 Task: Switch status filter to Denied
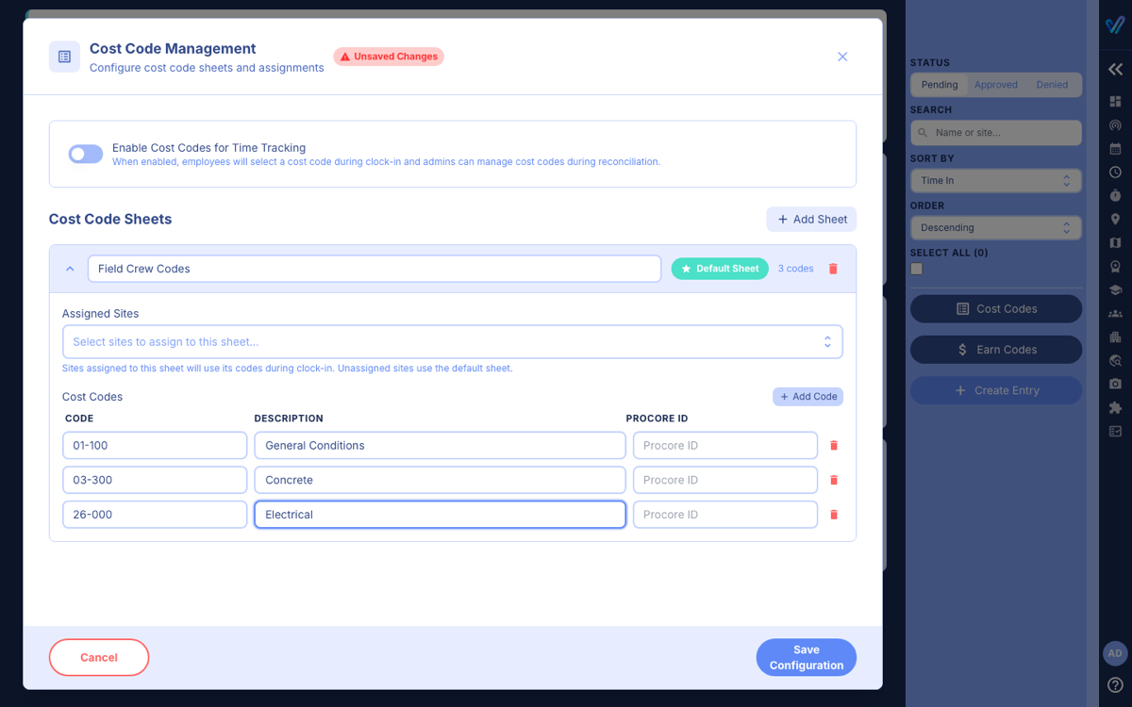(x=1053, y=85)
